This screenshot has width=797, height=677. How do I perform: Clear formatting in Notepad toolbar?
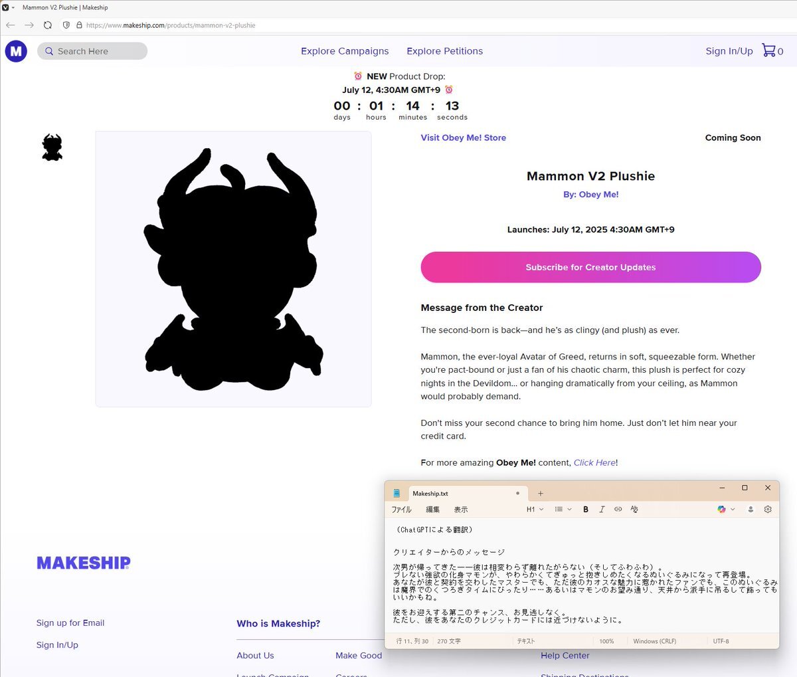click(x=634, y=510)
